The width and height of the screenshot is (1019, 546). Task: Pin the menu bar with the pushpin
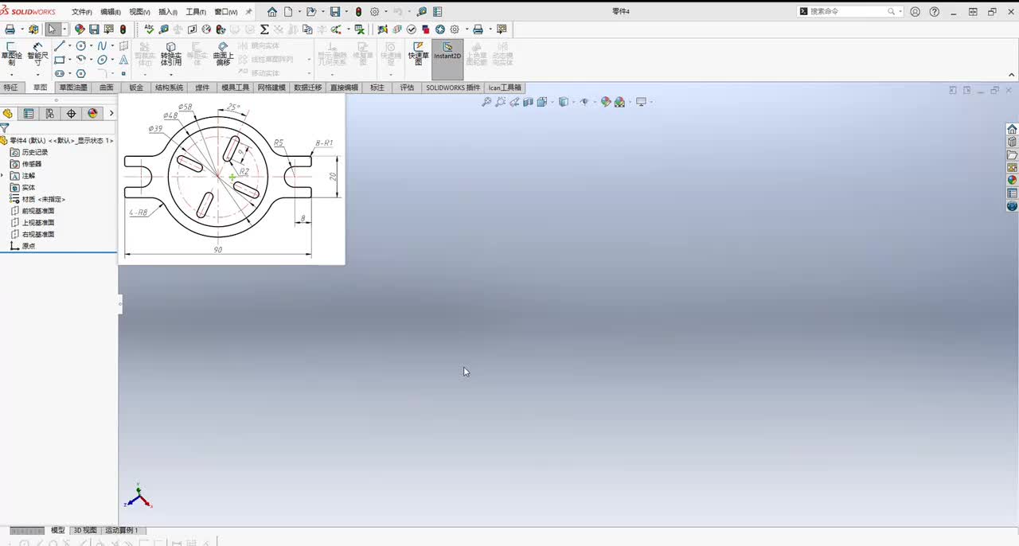(248, 12)
